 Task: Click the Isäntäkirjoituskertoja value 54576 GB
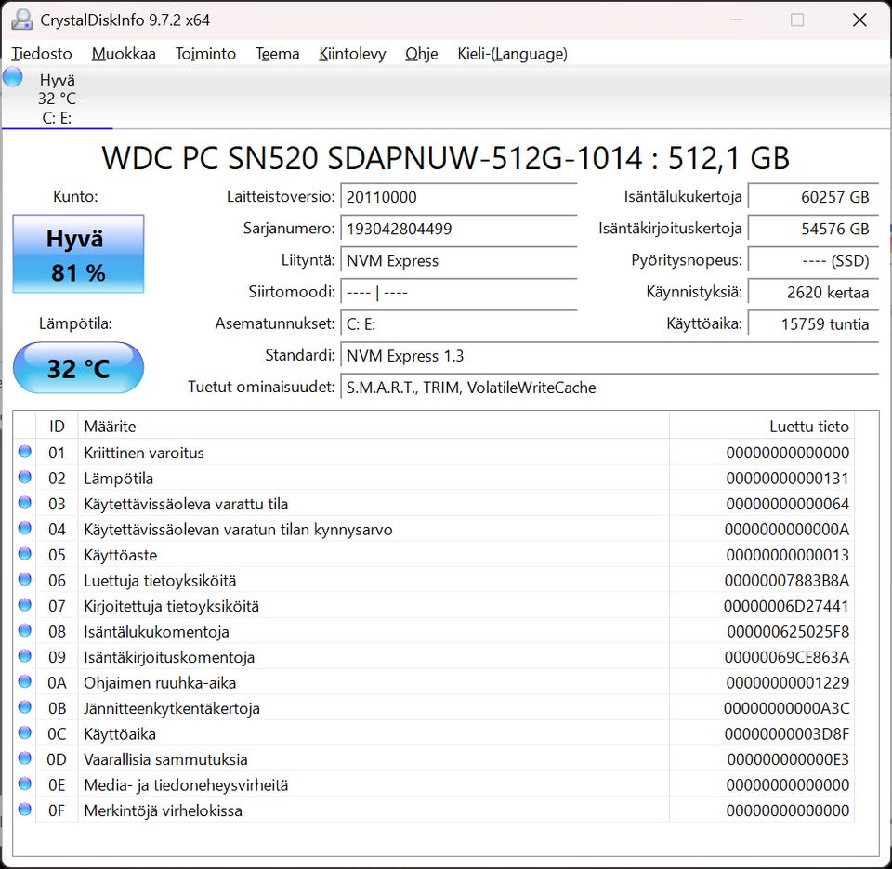pos(814,229)
